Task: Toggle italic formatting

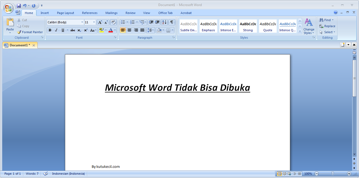Action: (x=56, y=30)
